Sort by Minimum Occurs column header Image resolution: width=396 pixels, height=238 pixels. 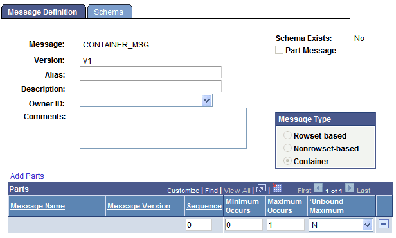click(242, 206)
